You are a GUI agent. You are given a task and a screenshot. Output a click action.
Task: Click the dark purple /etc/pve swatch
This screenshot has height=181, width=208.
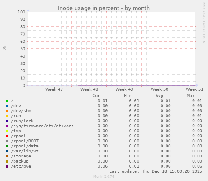point(7,166)
